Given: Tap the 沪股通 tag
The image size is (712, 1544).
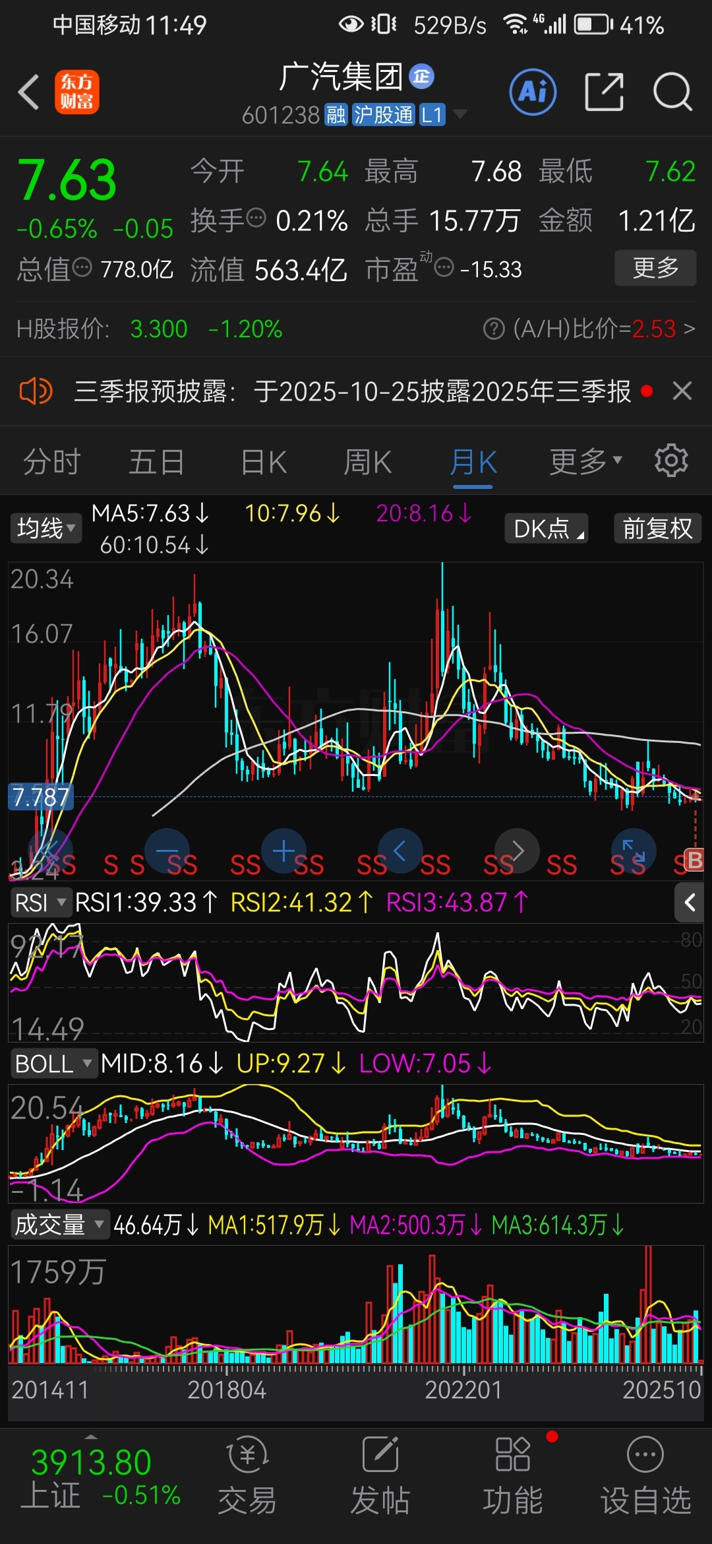Looking at the screenshot, I should (383, 115).
